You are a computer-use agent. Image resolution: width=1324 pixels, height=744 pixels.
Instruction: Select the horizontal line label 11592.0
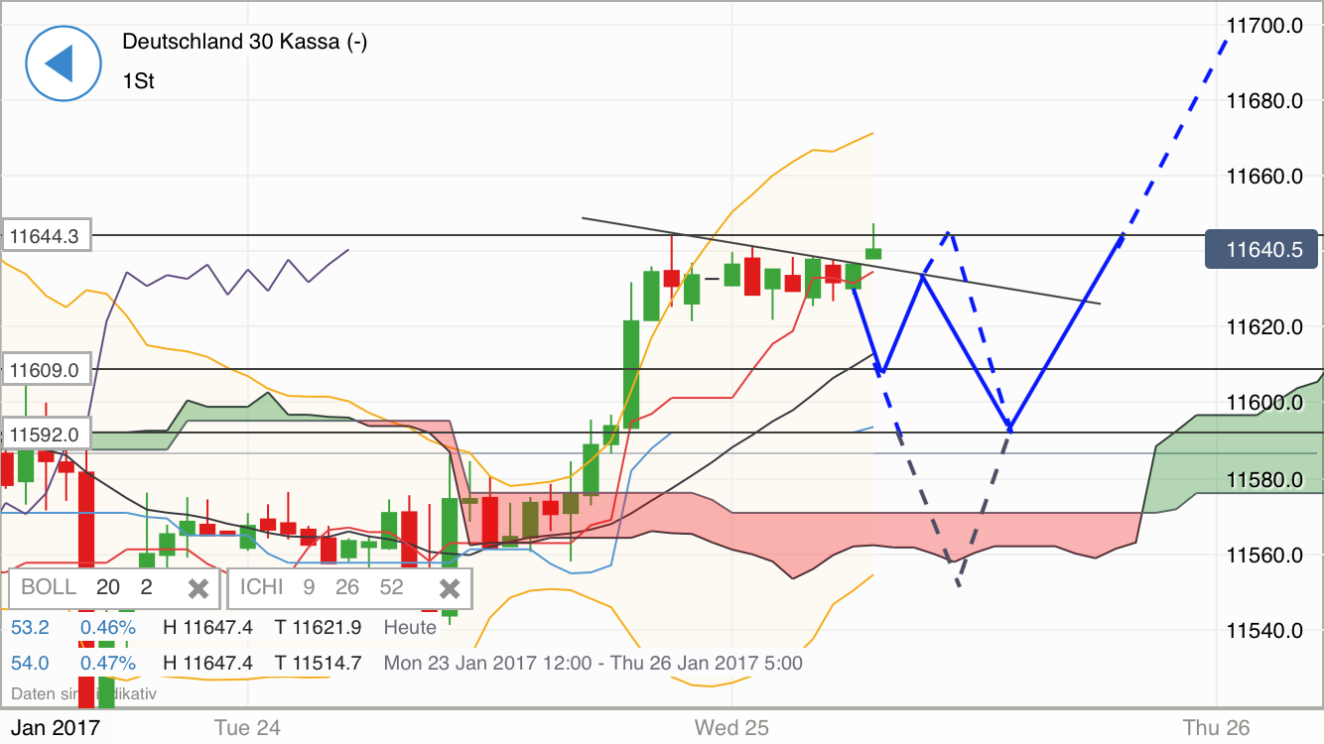(44, 433)
